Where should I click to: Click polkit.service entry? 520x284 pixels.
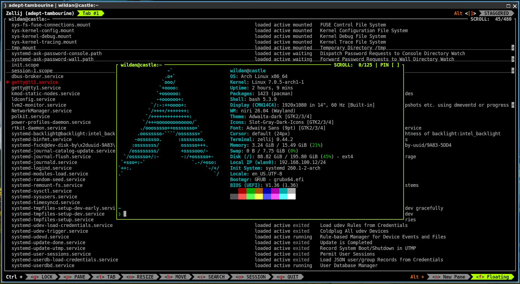[31, 116]
